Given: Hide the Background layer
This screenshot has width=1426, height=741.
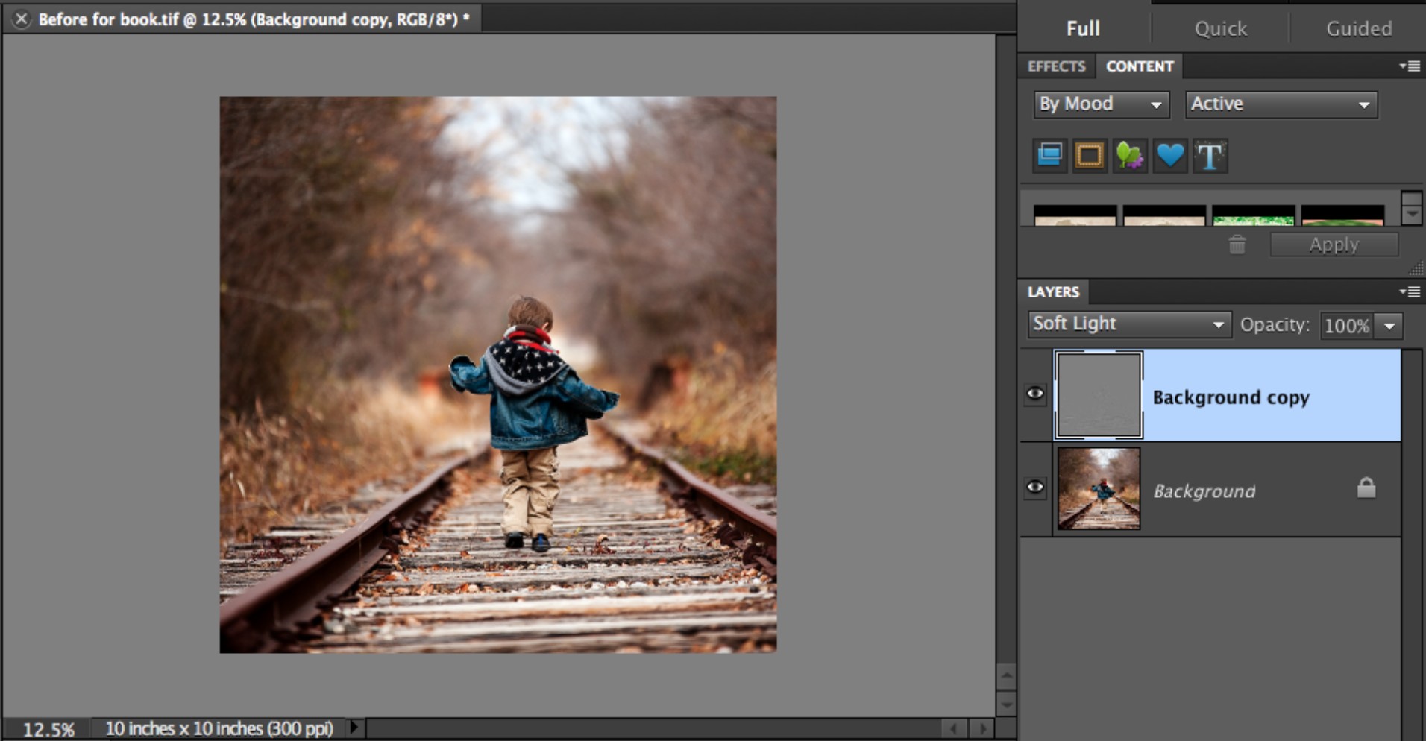Looking at the screenshot, I should tap(1035, 488).
